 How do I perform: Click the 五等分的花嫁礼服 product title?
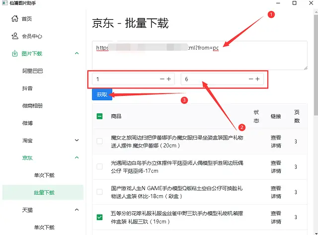point(177,217)
